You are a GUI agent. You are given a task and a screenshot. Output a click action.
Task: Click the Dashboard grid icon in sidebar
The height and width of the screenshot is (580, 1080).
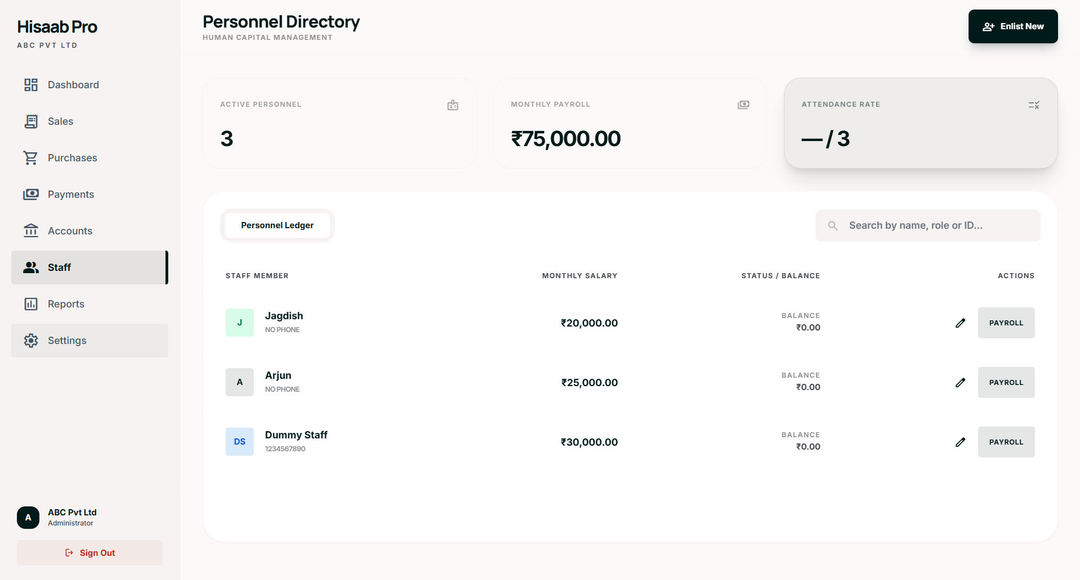click(x=31, y=85)
